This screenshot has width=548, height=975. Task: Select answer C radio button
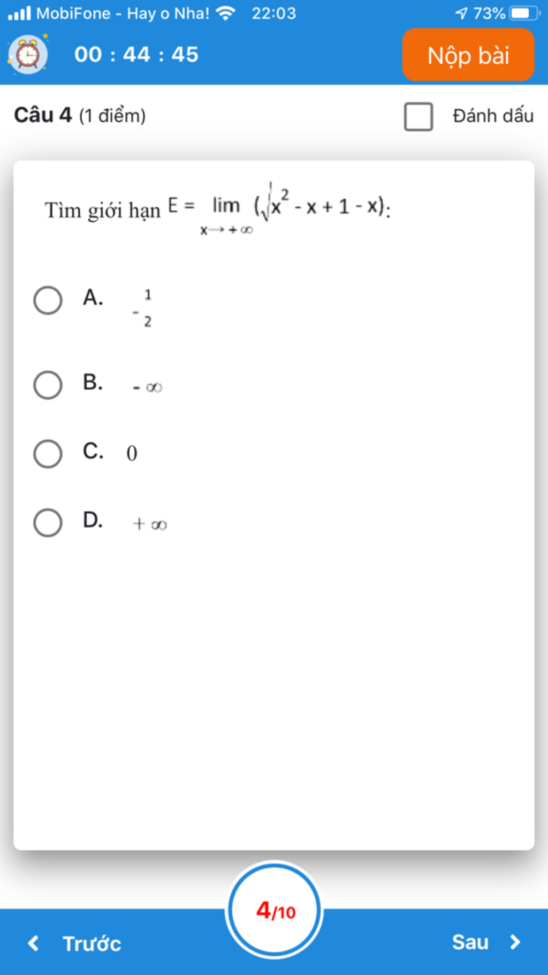coord(48,454)
